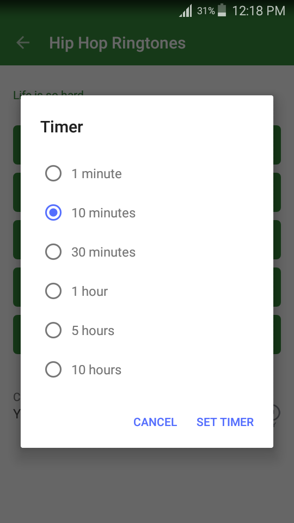
Task: Tap the 31% battery percentage text
Action: pyautogui.click(x=206, y=11)
